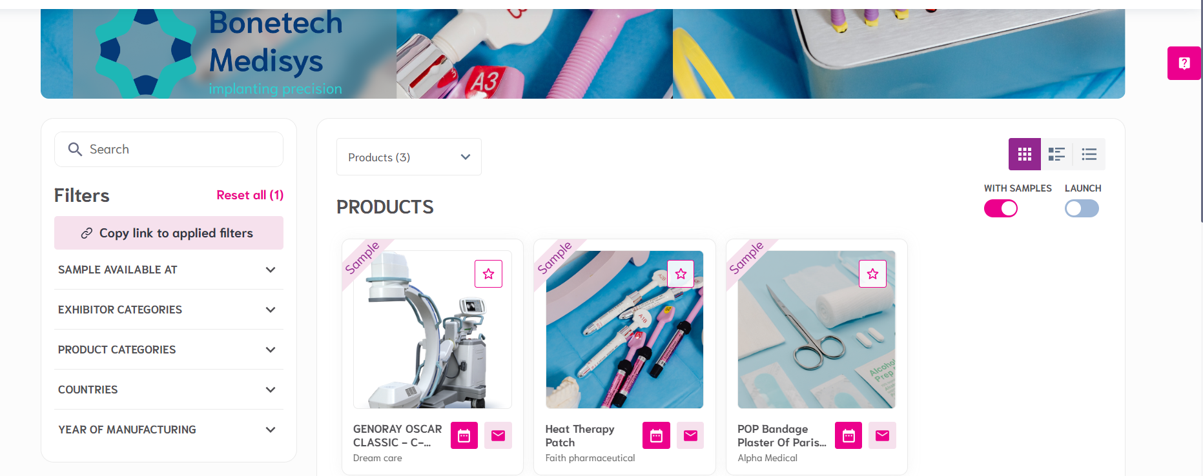Screen dimensions: 1203x476
Task: Expand the Countries filter section
Action: tap(168, 390)
